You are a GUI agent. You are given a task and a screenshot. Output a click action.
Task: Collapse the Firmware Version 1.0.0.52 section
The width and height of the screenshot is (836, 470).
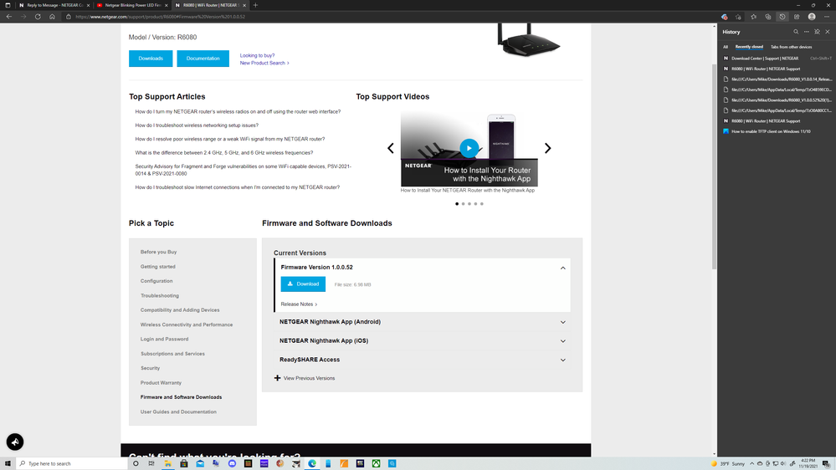pos(562,268)
